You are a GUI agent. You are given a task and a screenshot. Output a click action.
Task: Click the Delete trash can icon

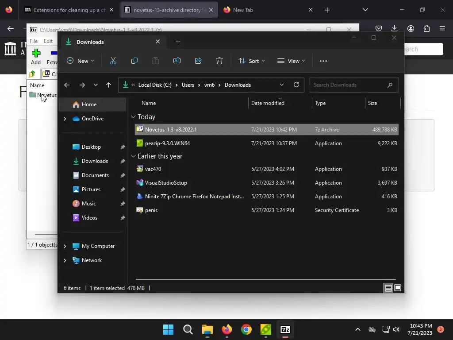tap(219, 61)
